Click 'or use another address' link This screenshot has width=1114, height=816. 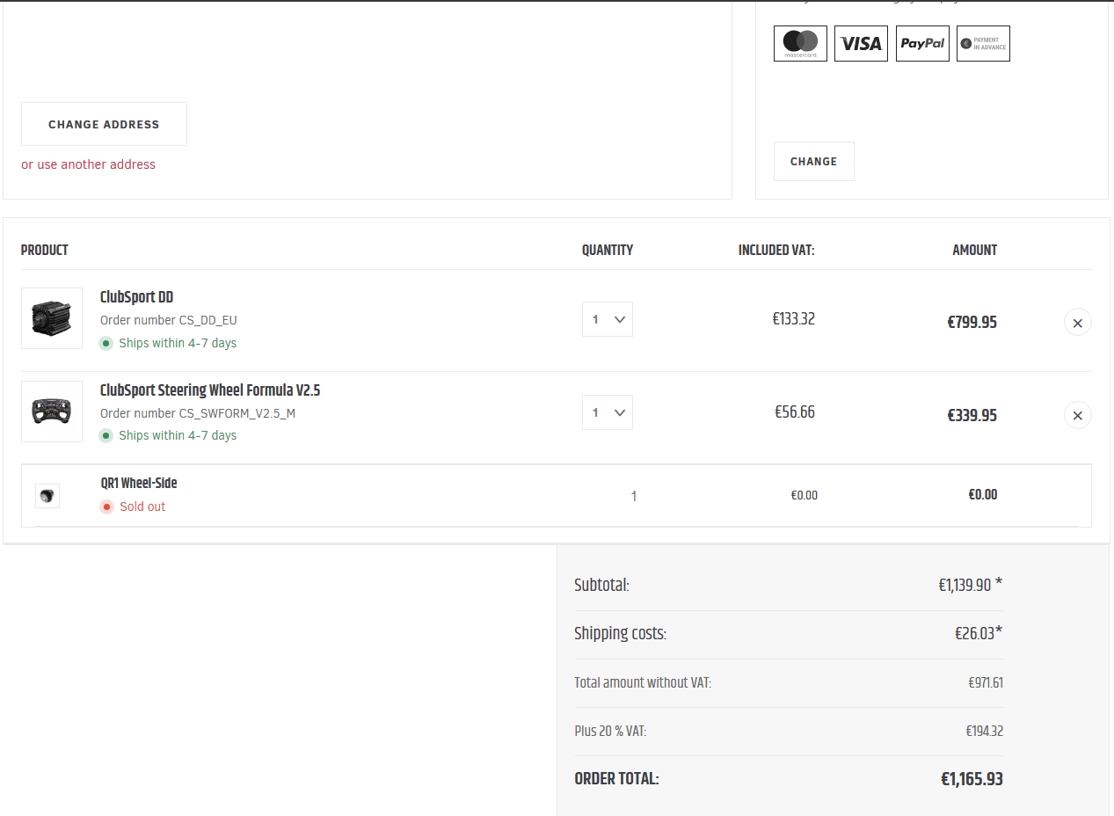pos(88,164)
